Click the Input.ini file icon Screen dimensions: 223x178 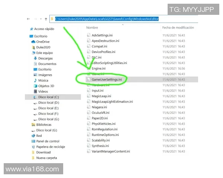[88, 91]
